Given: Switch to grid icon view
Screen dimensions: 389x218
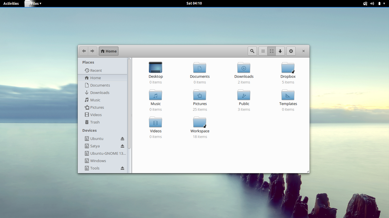Looking at the screenshot, I should (x=272, y=51).
